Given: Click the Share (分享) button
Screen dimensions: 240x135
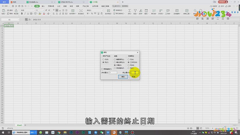Looking at the screenshot, I should (228, 6).
